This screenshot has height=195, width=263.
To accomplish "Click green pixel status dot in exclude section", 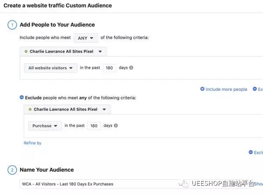I will (x=30, y=110).
